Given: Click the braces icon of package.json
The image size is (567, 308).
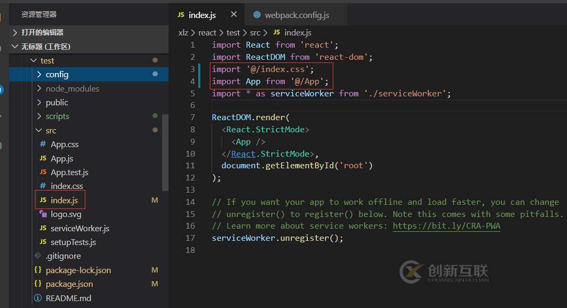Looking at the screenshot, I should 38,284.
